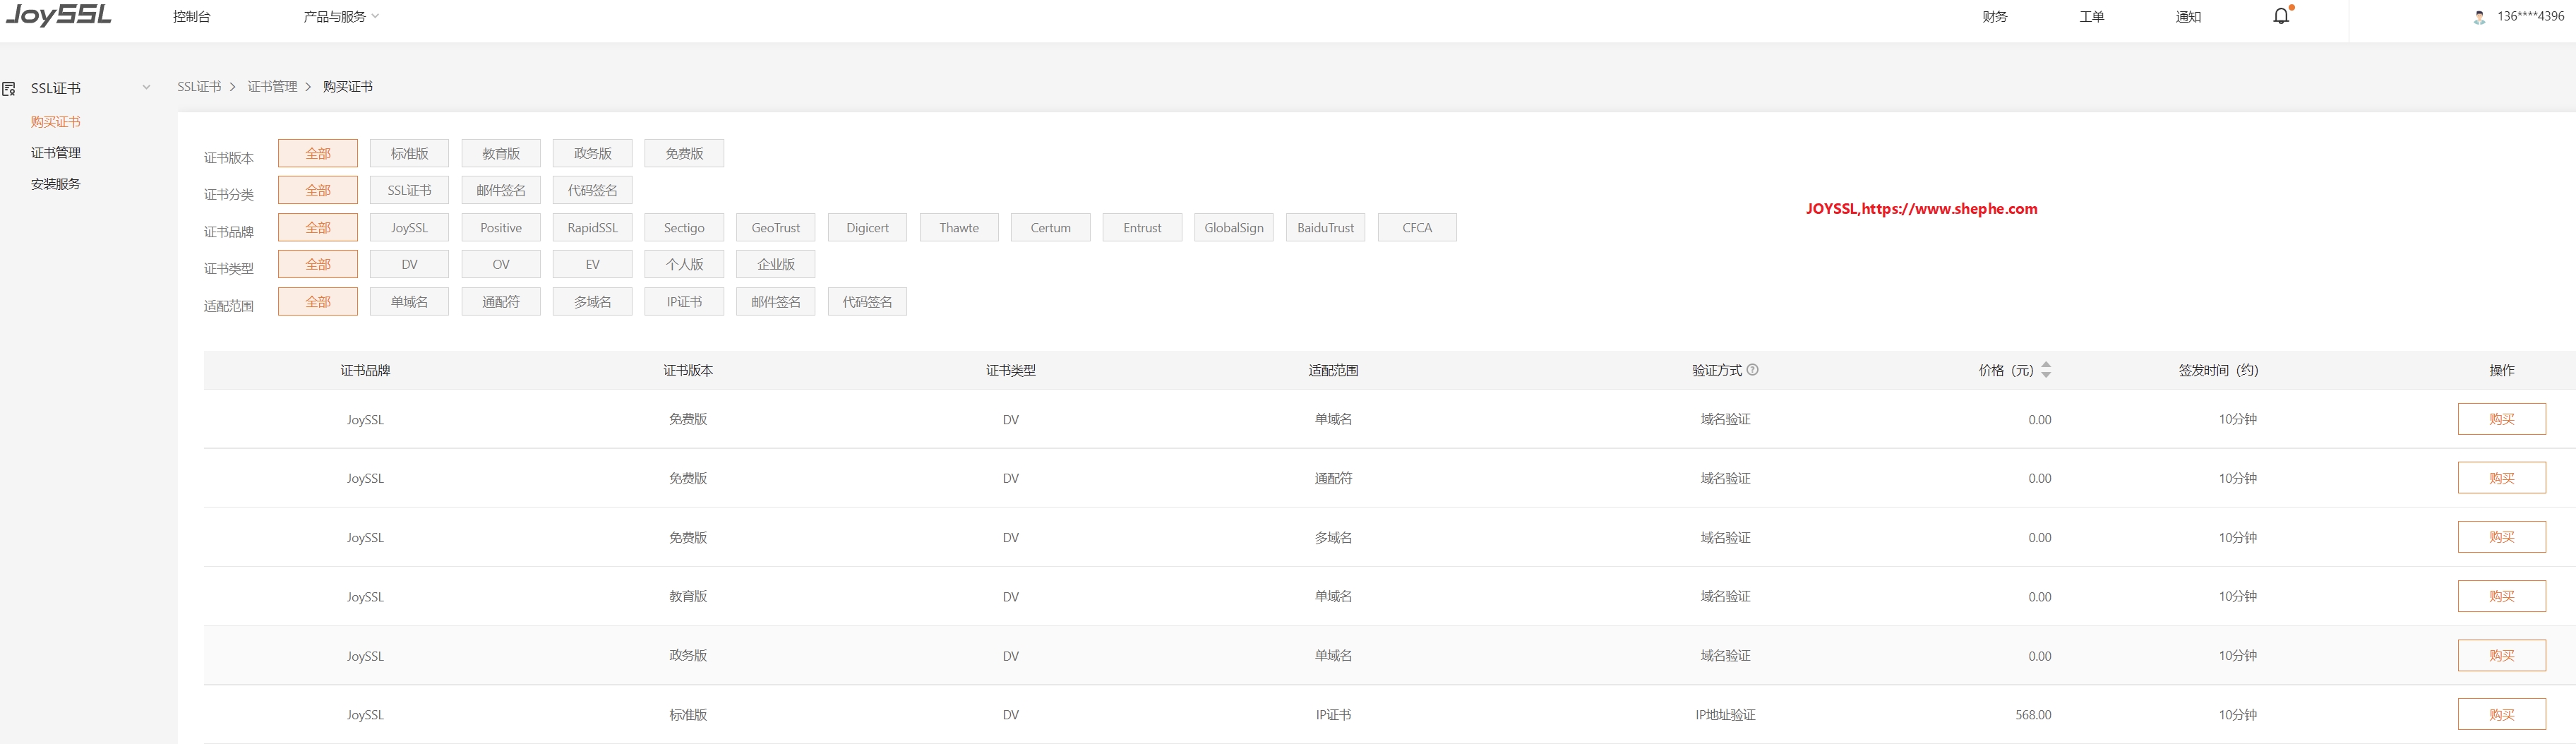The image size is (2576, 744).
Task: Go to 证书管理 in sidebar
Action: pos(56,153)
